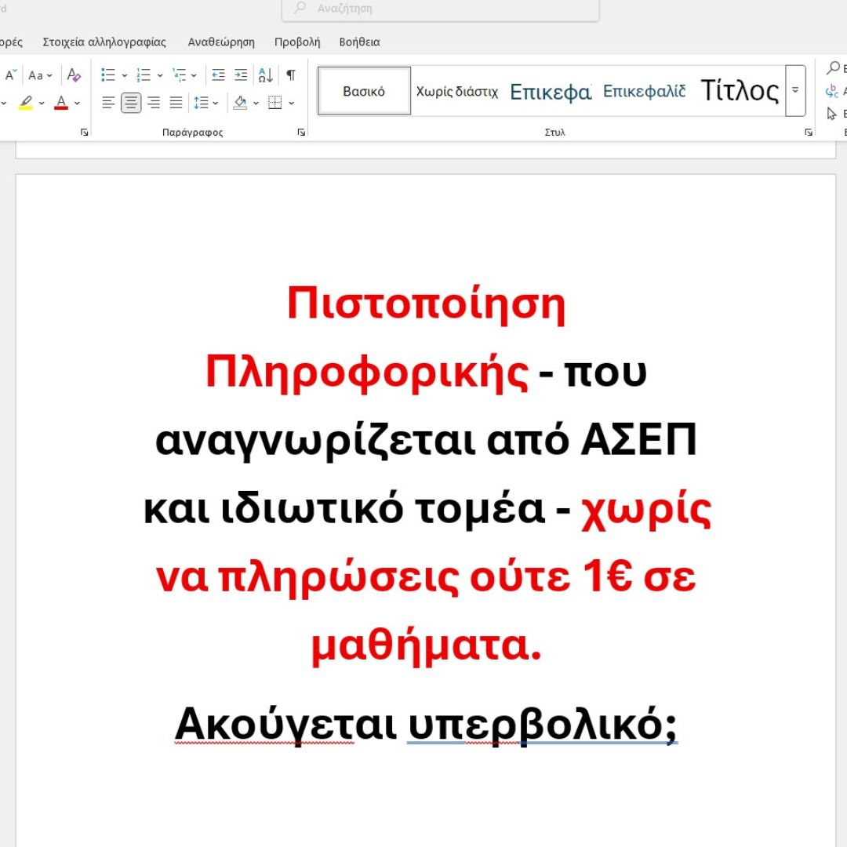Click the Αναζήτηση search box
Viewport: 847px width, 847px height.
[440, 9]
